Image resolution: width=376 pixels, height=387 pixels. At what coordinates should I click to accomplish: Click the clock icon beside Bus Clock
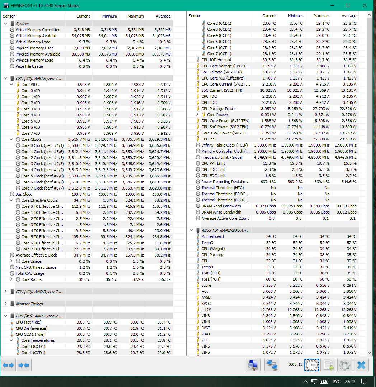tap(12, 194)
